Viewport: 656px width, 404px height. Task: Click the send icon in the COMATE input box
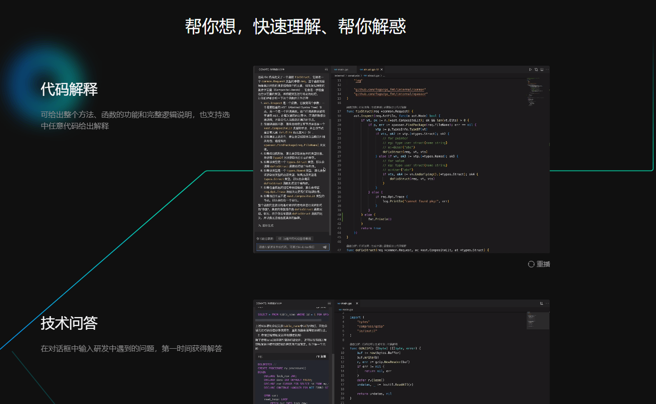point(324,247)
